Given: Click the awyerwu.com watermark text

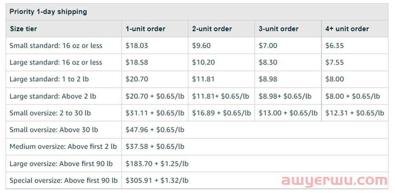Looking at the screenshot, I should (x=334, y=180).
